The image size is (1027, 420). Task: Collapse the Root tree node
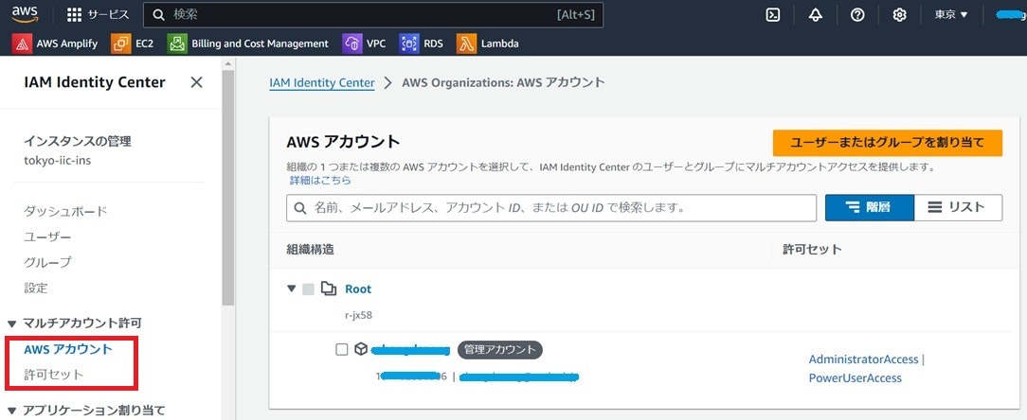(292, 289)
